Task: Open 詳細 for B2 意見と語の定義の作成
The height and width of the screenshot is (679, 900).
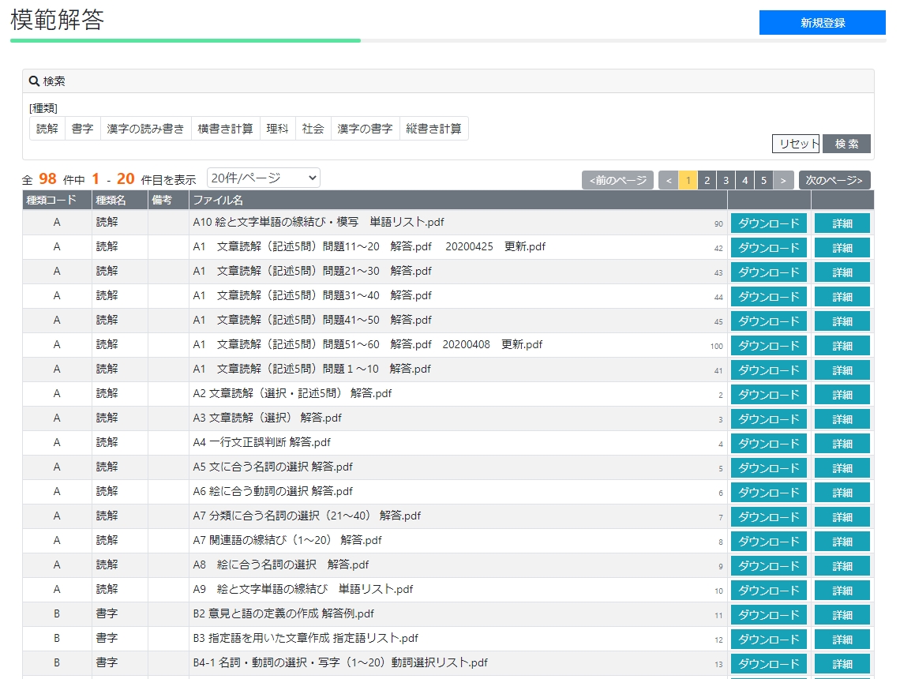Action: (842, 615)
